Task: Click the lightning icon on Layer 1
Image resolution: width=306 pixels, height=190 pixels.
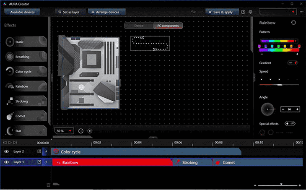Action: 46,162
